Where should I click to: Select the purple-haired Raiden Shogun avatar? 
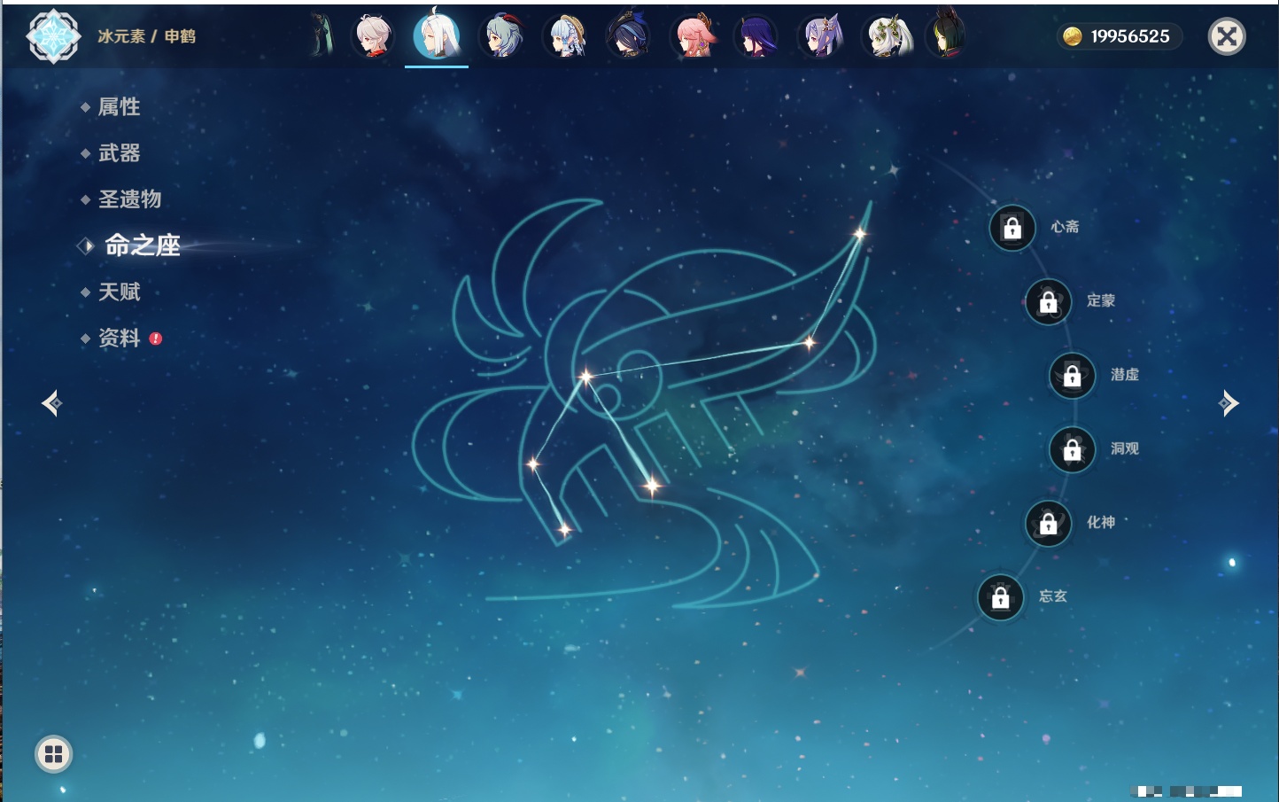[x=756, y=36]
